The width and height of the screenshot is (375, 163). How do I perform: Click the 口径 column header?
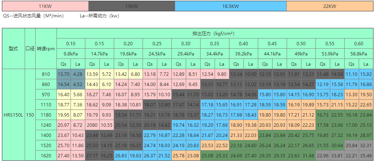pyautogui.click(x=30, y=49)
